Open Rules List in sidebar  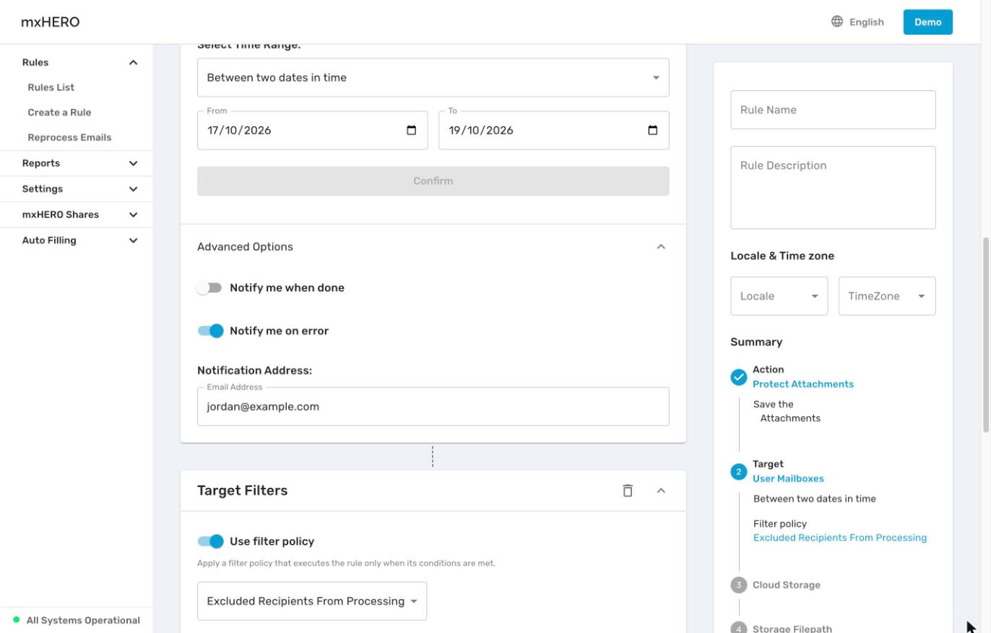tap(51, 87)
